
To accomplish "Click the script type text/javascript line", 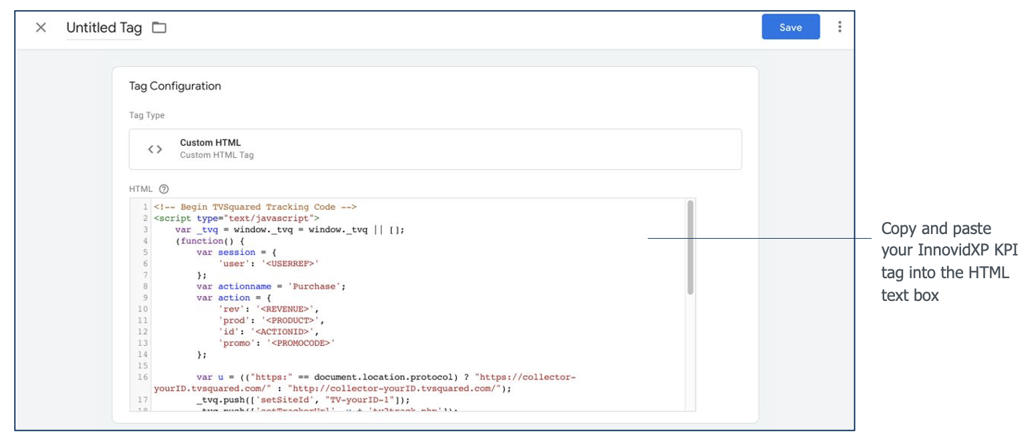I will coord(236,218).
